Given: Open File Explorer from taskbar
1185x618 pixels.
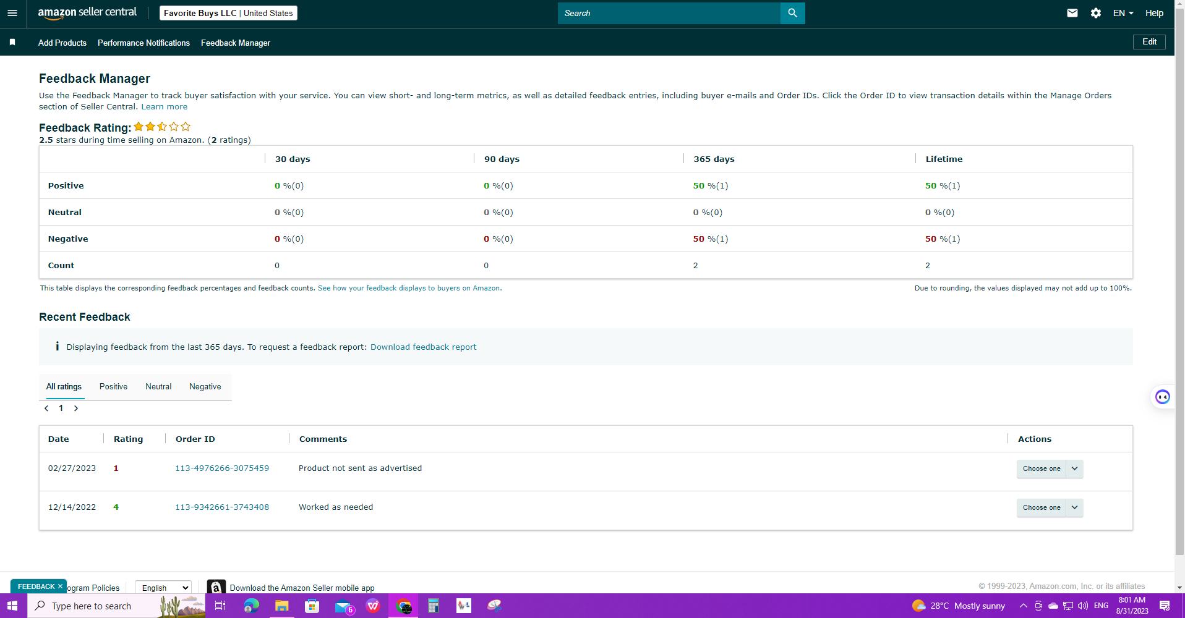Looking at the screenshot, I should [x=281, y=606].
